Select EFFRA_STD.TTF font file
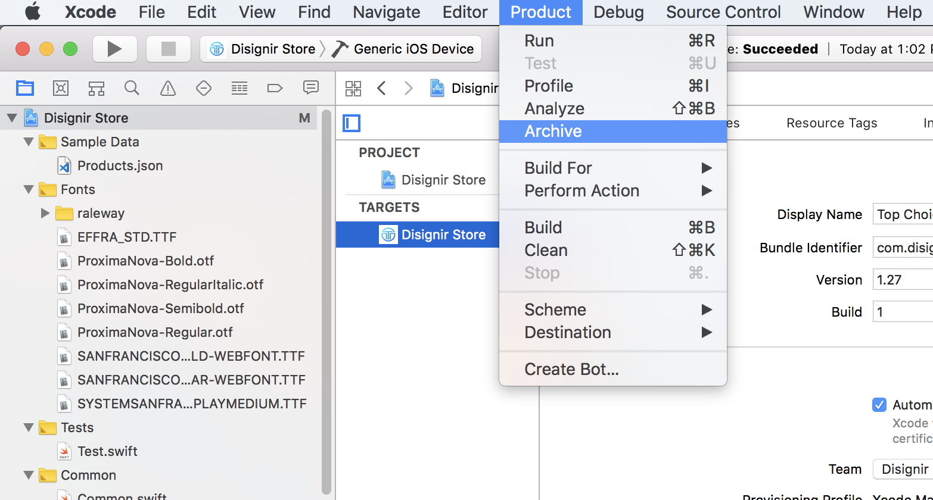This screenshot has width=933, height=500. (x=127, y=237)
